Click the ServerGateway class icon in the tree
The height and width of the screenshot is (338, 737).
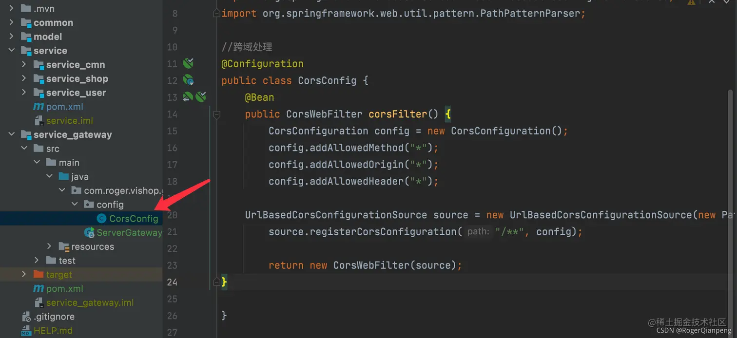pos(89,232)
